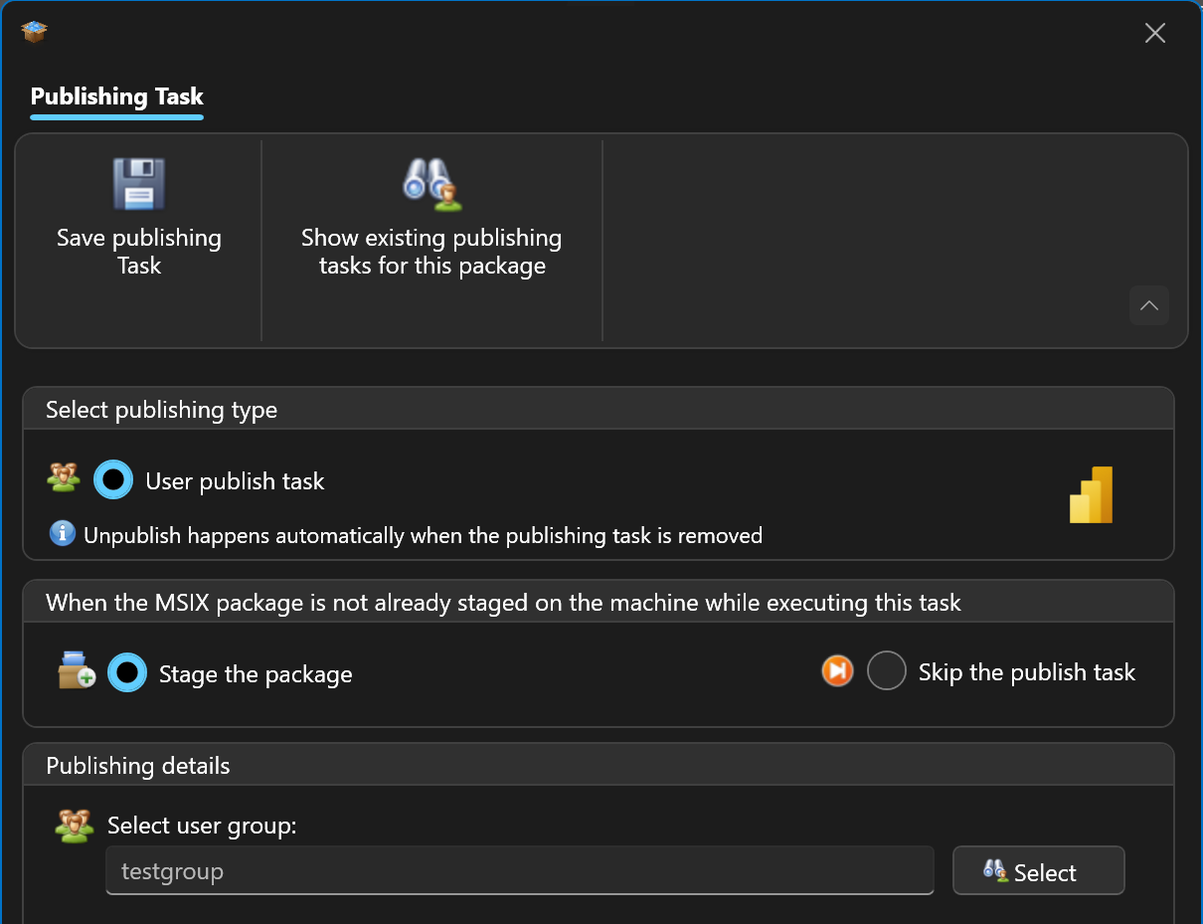Viewport: 1203px width, 924px height.
Task: Click the yellow Power BI bars icon
Action: (1091, 494)
